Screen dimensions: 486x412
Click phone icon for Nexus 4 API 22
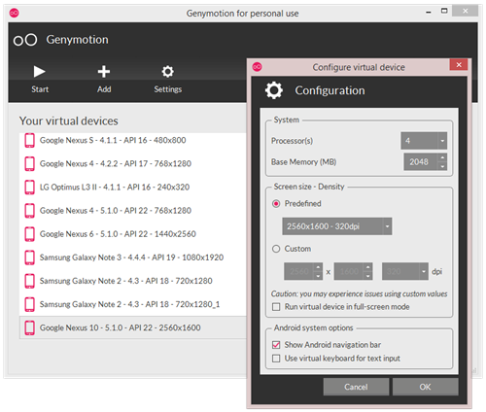(29, 211)
